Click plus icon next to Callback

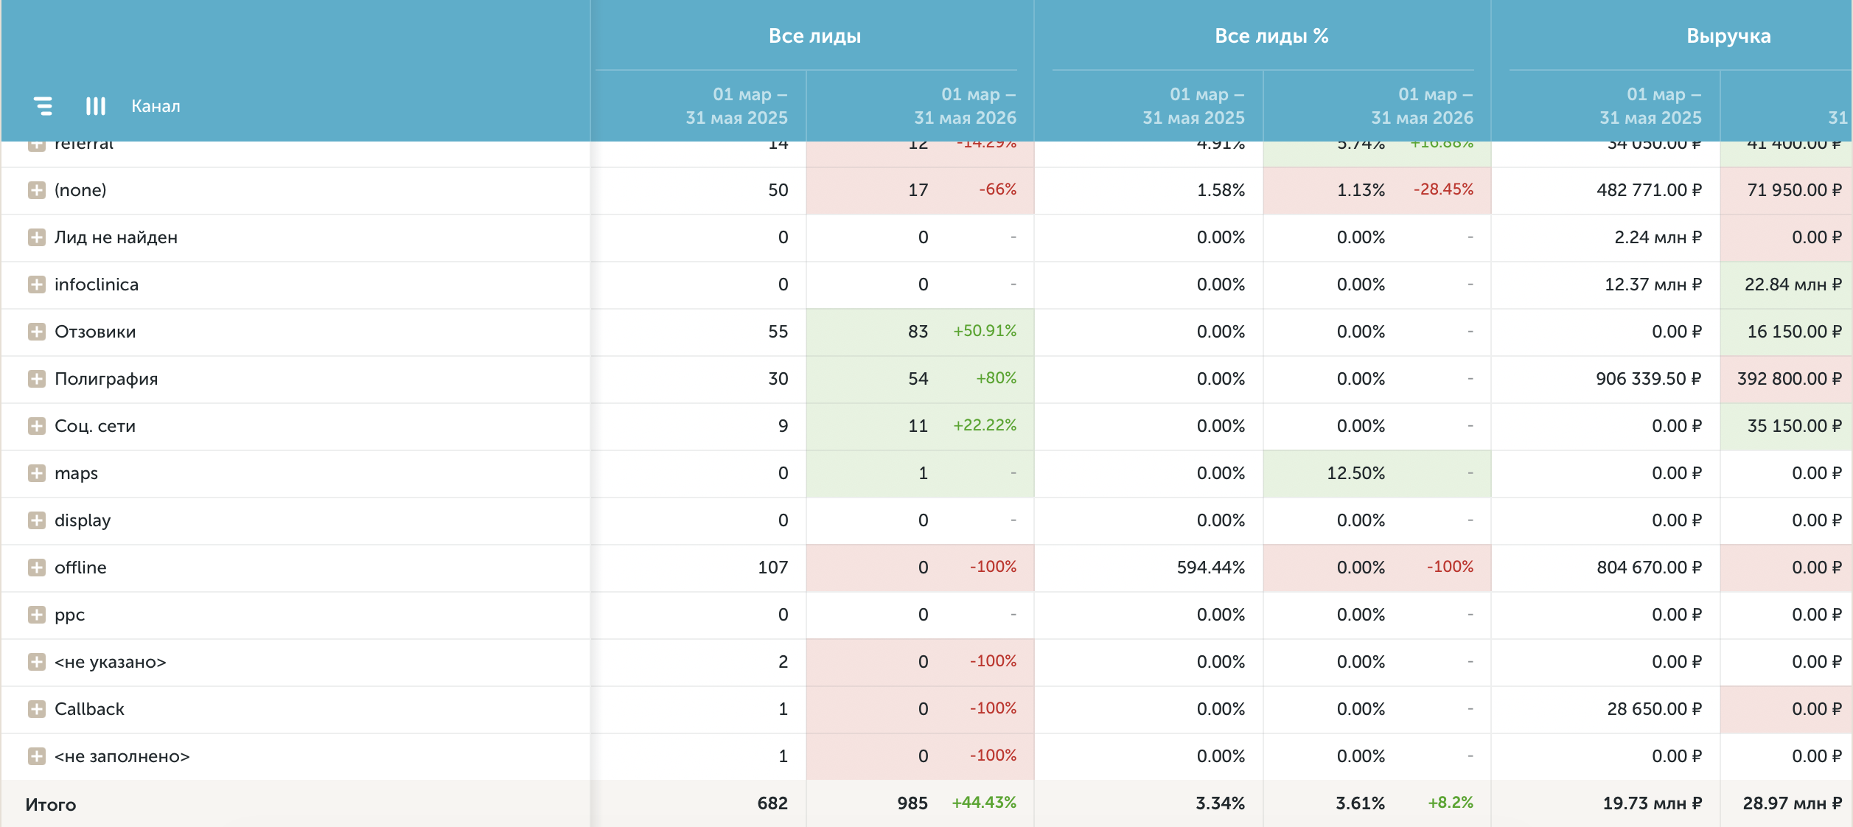(x=37, y=709)
